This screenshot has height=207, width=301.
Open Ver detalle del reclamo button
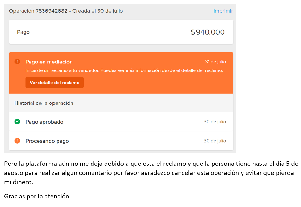55,83
